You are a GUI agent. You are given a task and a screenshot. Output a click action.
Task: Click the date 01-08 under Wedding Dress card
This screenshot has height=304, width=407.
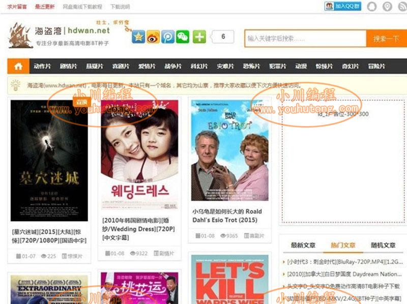pos(118,253)
